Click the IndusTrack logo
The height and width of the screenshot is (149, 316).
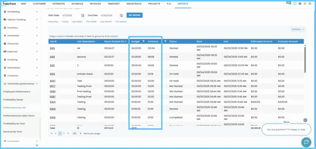click(x=9, y=4)
